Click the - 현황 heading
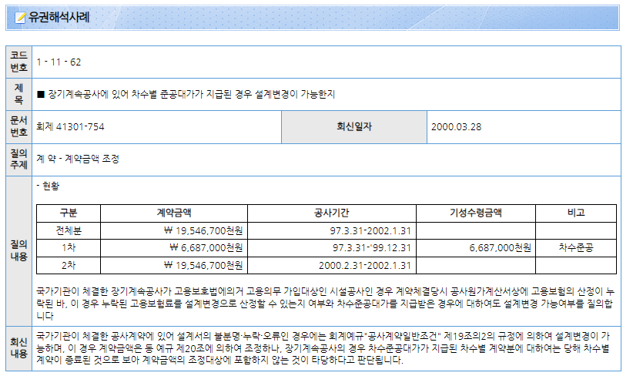 coord(48,186)
